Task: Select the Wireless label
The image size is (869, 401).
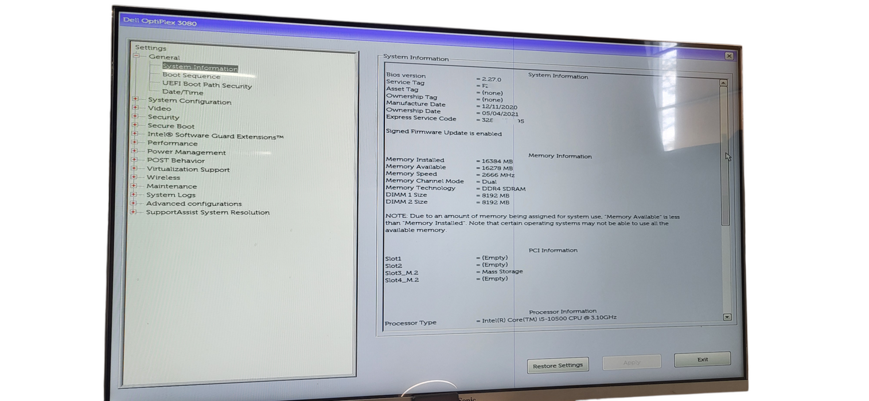Action: [163, 178]
